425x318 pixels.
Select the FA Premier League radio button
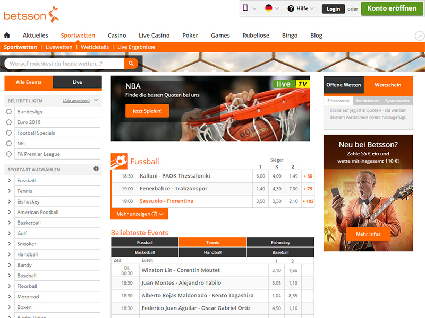(9, 154)
